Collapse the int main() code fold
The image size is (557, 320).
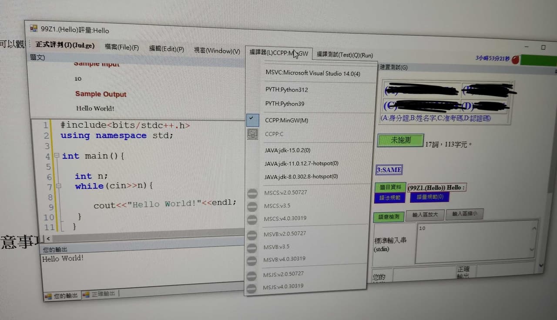(x=57, y=156)
